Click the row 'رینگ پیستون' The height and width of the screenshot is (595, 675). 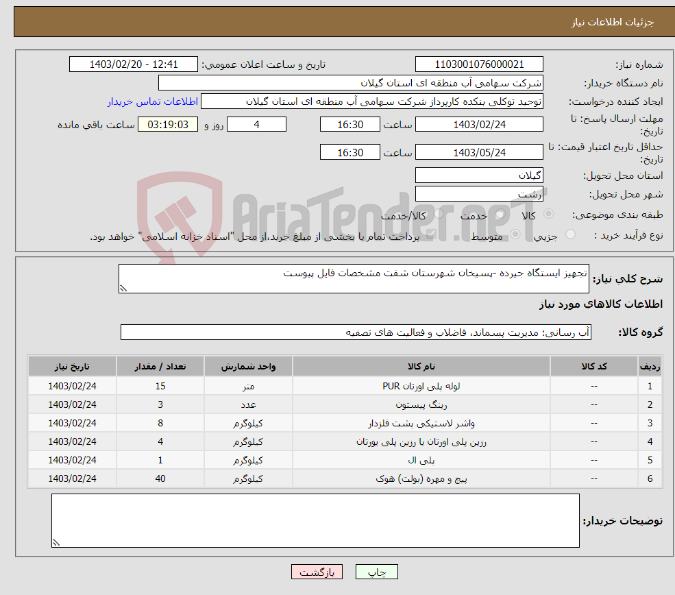tap(345, 404)
